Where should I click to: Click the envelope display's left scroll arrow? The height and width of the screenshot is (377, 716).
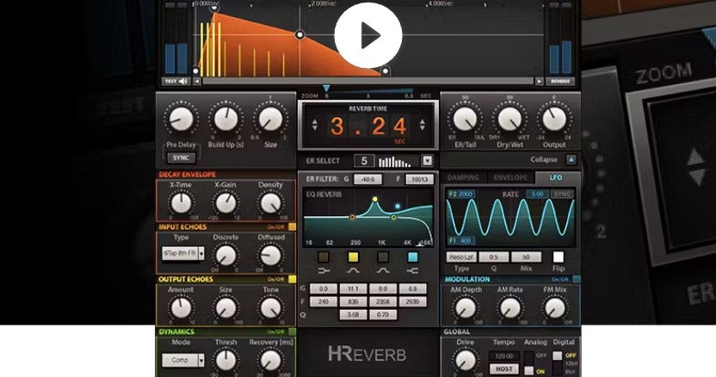pos(197,82)
